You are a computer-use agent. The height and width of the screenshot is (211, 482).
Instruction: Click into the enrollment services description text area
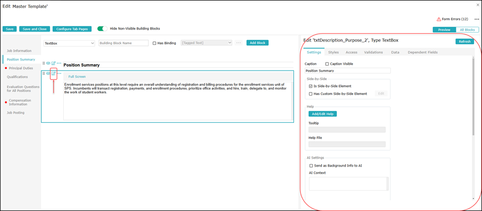tap(178, 100)
